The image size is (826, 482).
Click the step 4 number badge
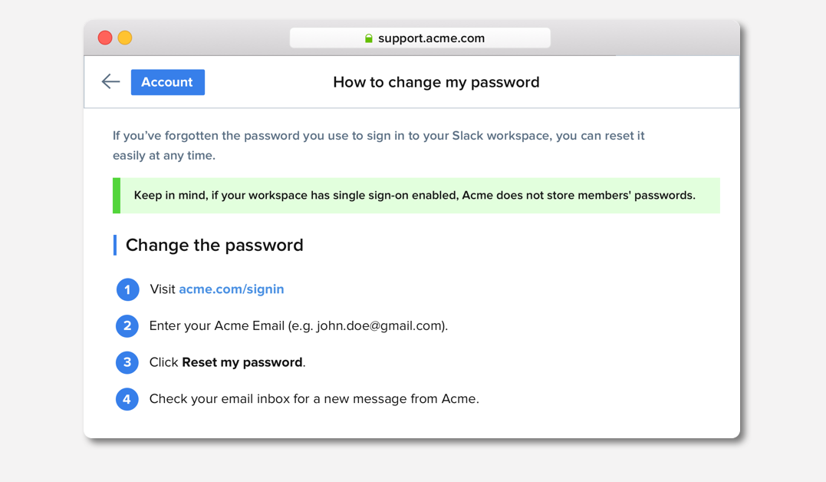[x=127, y=399]
